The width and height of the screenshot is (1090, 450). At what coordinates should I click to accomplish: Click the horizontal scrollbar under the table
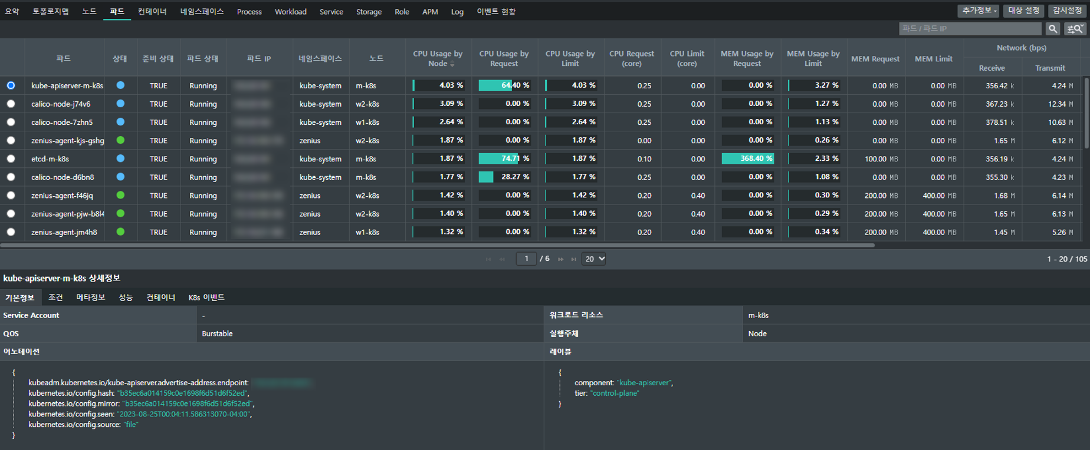click(x=438, y=245)
